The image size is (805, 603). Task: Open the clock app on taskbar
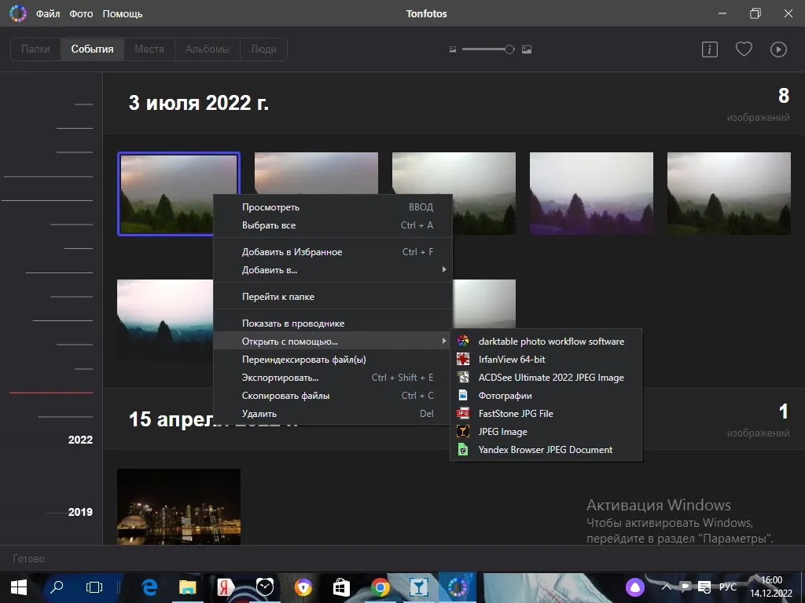[265, 587]
